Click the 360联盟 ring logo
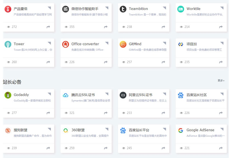 [x=66, y=130]
